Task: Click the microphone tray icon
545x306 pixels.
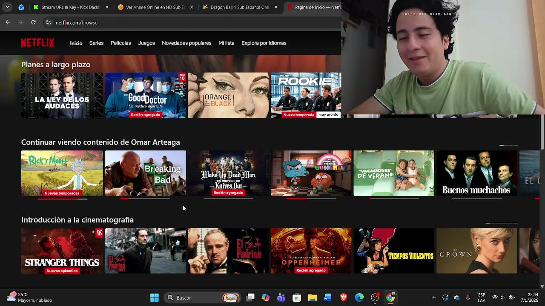Action: coord(468,297)
